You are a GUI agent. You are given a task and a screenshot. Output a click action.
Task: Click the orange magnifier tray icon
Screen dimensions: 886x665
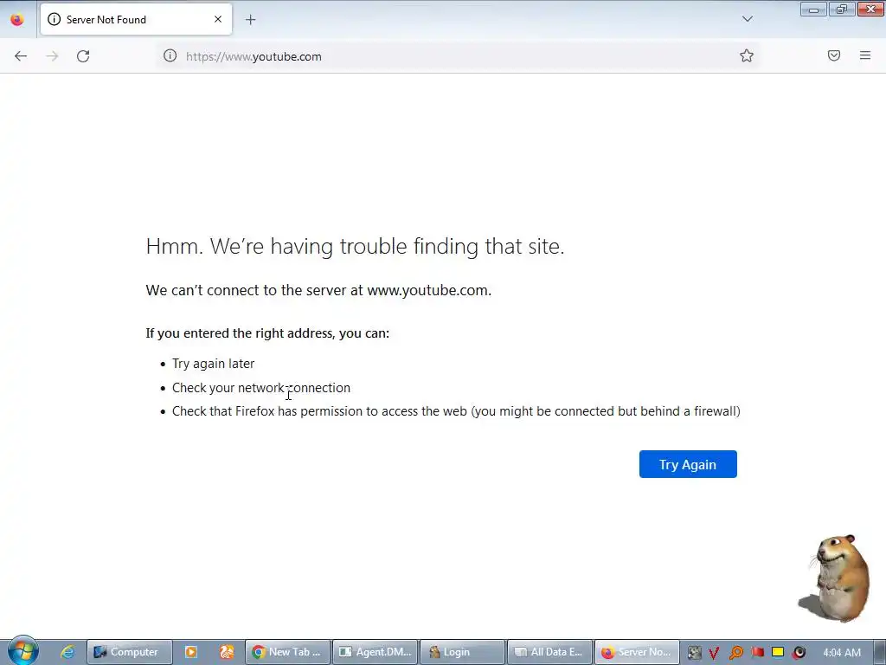pos(735,653)
